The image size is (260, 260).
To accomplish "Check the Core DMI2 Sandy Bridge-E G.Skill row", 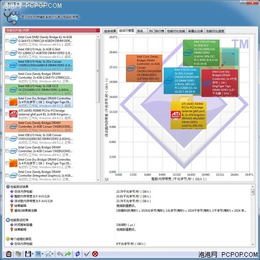I will point(7,41).
